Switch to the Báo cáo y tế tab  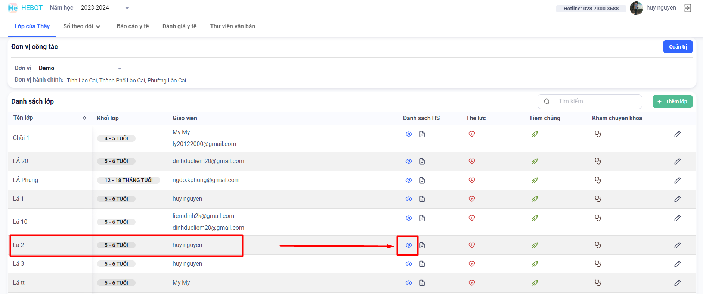[133, 26]
